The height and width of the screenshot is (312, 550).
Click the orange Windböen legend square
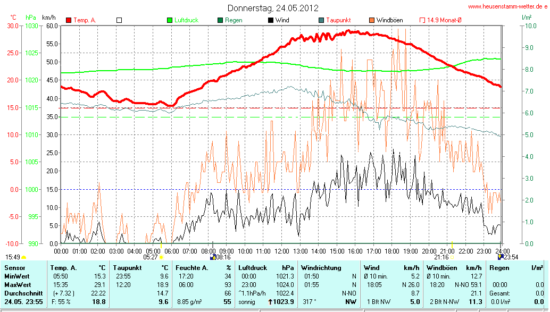[371, 20]
